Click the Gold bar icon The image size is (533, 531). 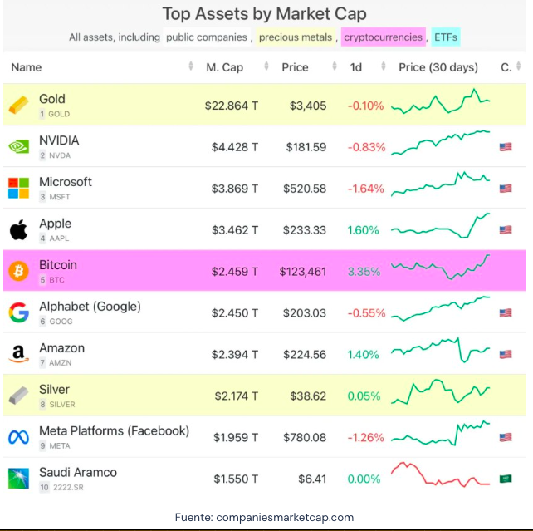[x=18, y=106]
